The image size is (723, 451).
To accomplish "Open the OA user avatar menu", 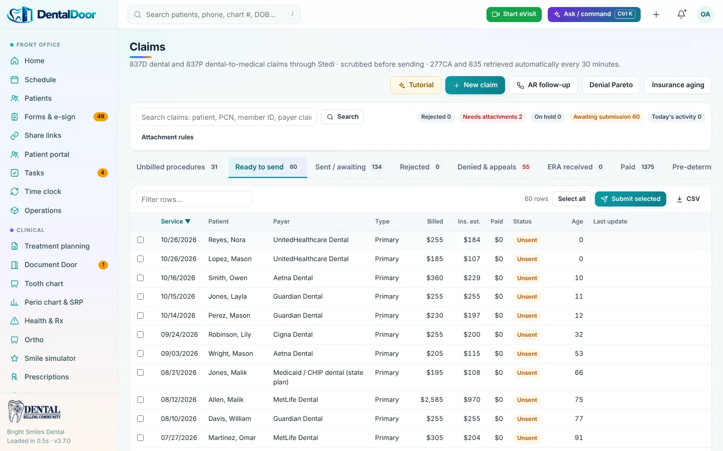I will (705, 15).
